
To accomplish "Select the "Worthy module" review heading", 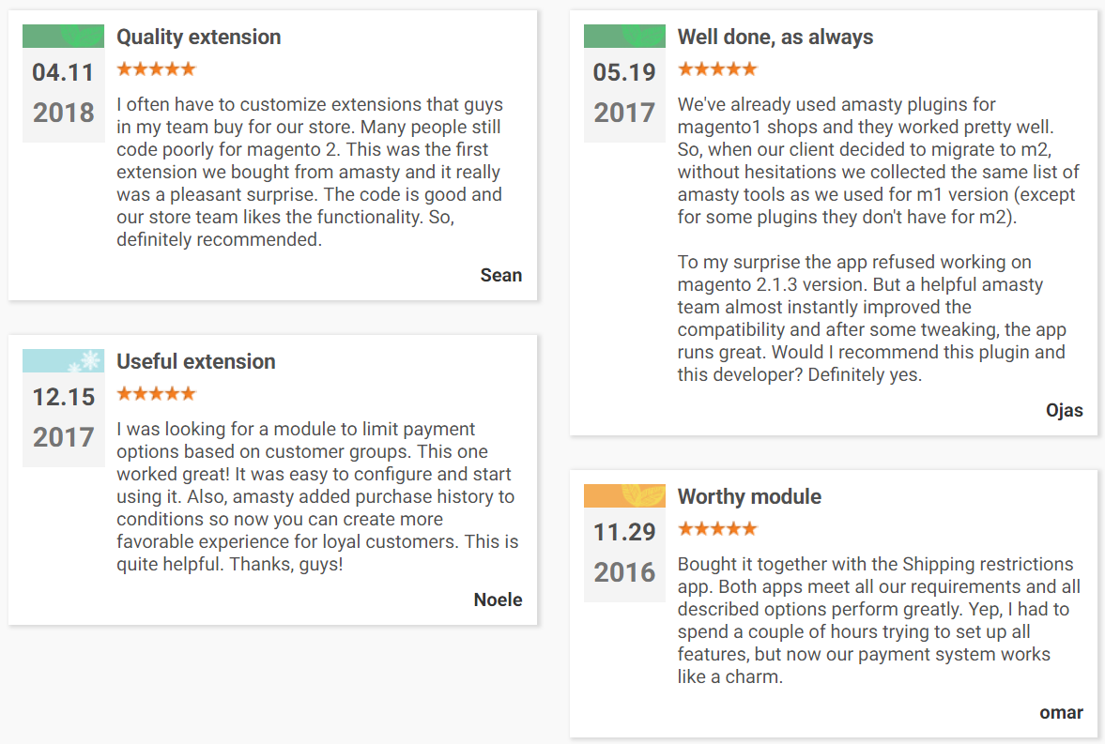I will [x=749, y=497].
